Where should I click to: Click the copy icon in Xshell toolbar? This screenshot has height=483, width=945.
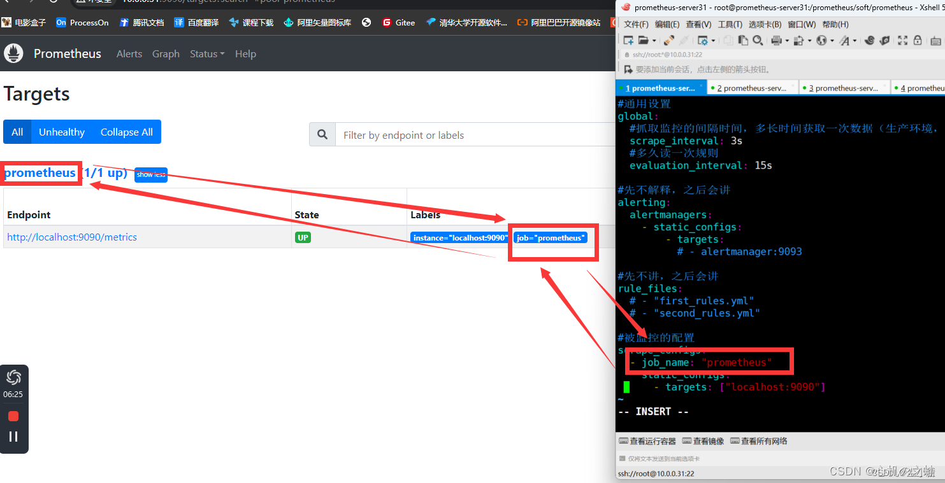click(728, 41)
